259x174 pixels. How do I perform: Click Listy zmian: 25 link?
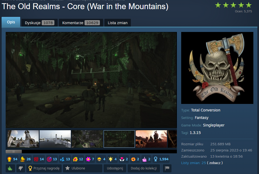(x=193, y=163)
